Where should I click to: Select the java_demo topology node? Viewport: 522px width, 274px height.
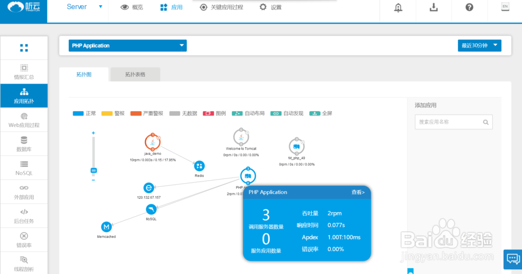click(x=152, y=142)
